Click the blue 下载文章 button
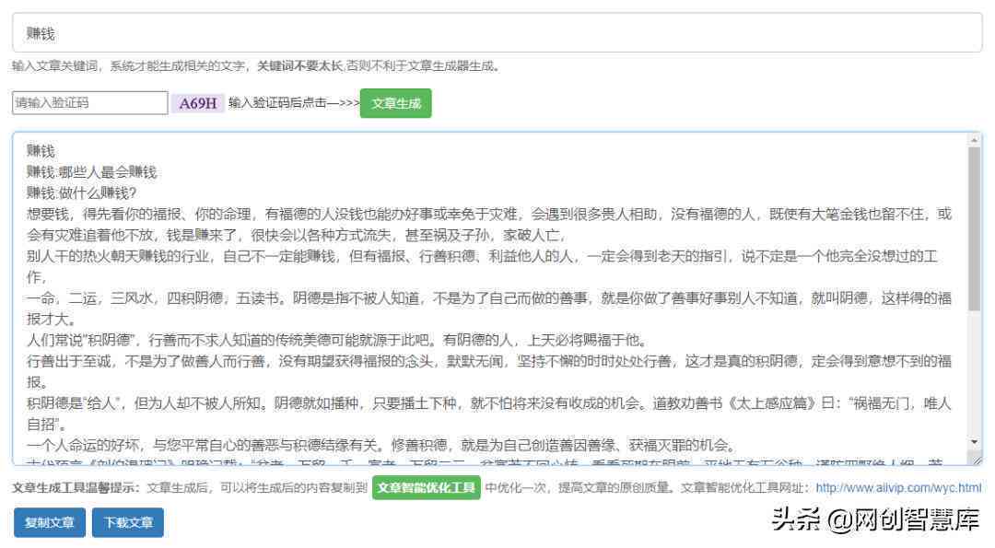Image resolution: width=995 pixels, height=548 pixels. tap(127, 522)
